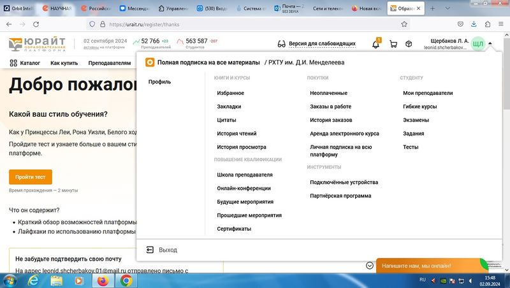Switch to the Мессенджер tab
The width and height of the screenshot is (510, 288).
(134, 8)
